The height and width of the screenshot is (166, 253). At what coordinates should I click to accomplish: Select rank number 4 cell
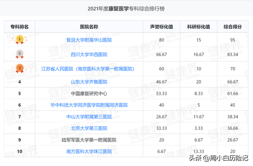pyautogui.click(x=19, y=82)
